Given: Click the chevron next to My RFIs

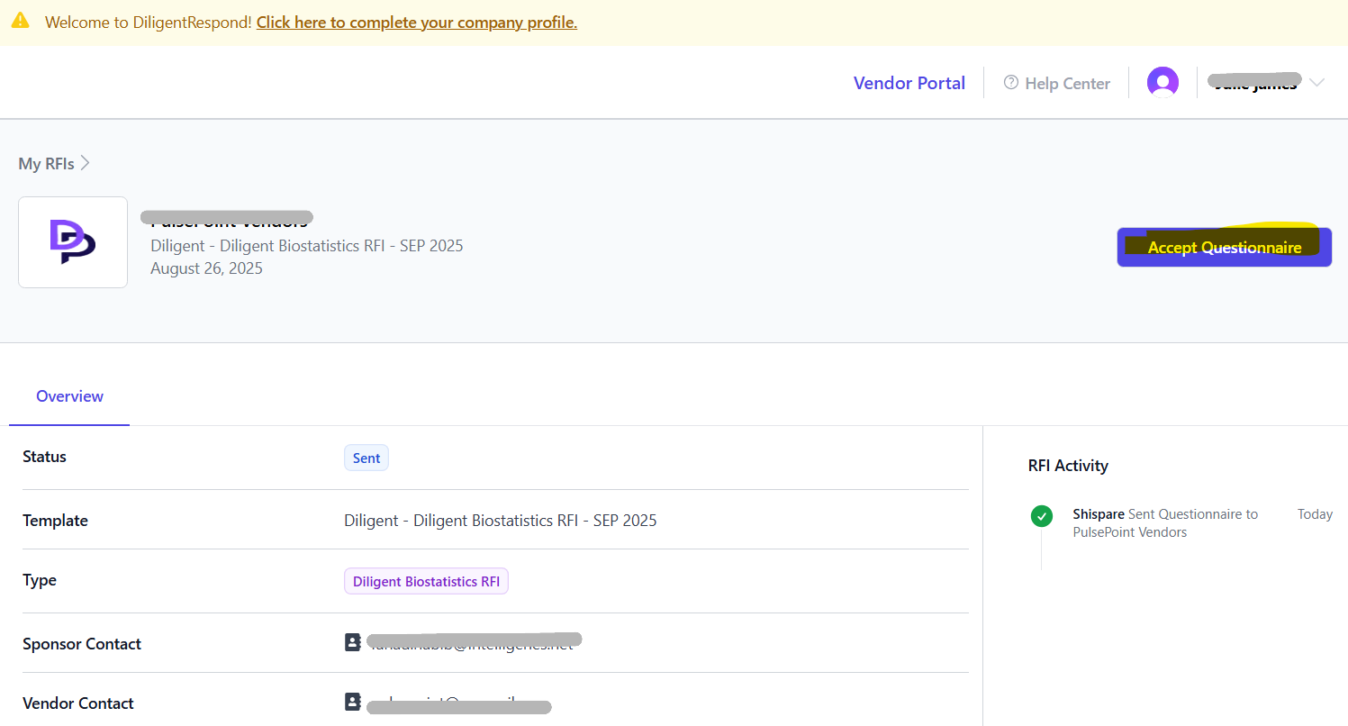Looking at the screenshot, I should click(85, 163).
